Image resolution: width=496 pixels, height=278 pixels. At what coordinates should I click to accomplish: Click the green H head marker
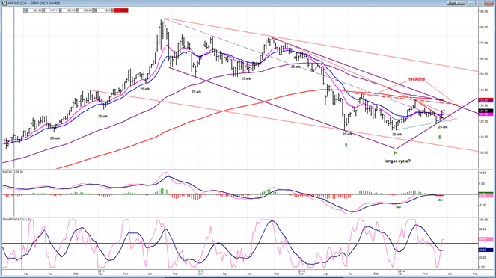coord(396,153)
